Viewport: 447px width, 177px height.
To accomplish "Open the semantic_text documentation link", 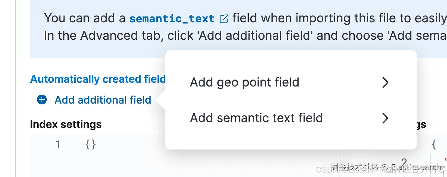I will (x=172, y=19).
